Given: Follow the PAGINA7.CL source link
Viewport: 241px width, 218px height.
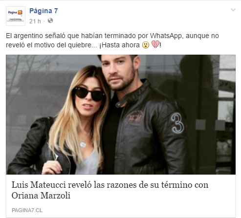Looking at the screenshot, I should 27,210.
